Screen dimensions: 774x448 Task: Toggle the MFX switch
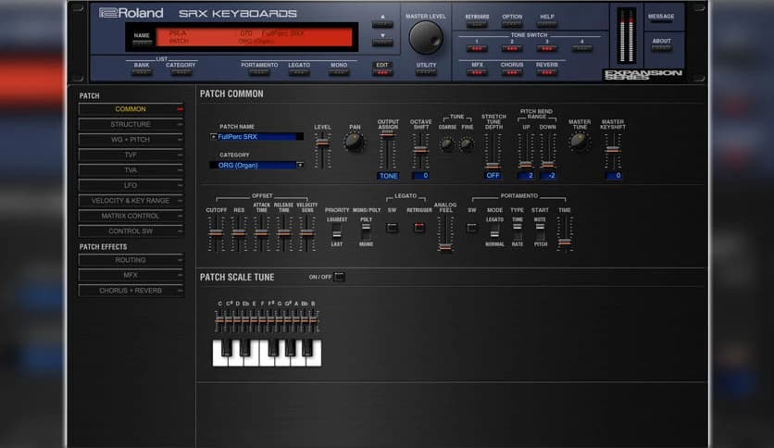tap(477, 72)
